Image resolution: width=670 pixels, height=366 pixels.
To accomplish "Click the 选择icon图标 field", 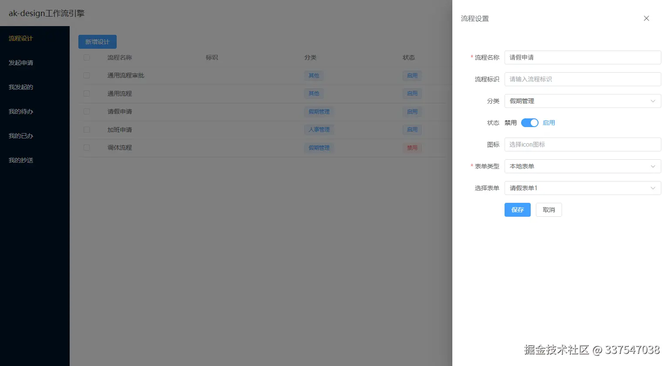I will pyautogui.click(x=582, y=144).
